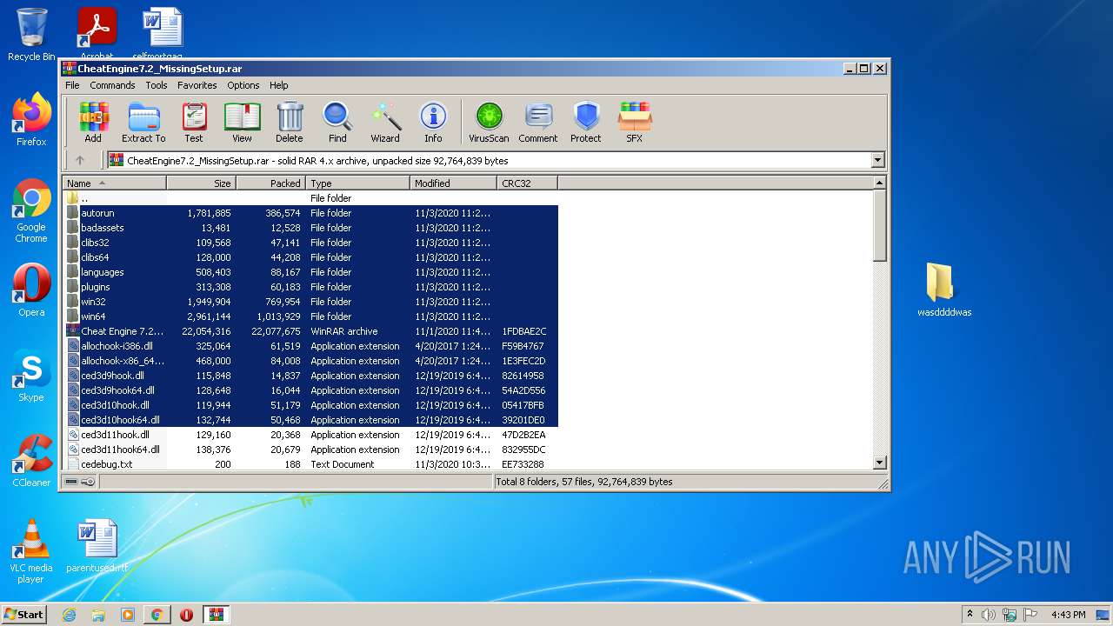The height and width of the screenshot is (626, 1113).
Task: Click the SFX toolbar icon
Action: [635, 123]
